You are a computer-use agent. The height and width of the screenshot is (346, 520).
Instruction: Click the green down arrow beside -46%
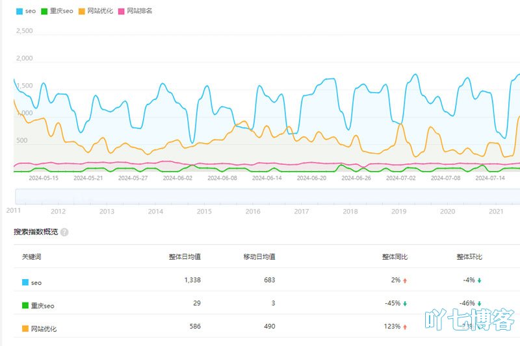[479, 304]
